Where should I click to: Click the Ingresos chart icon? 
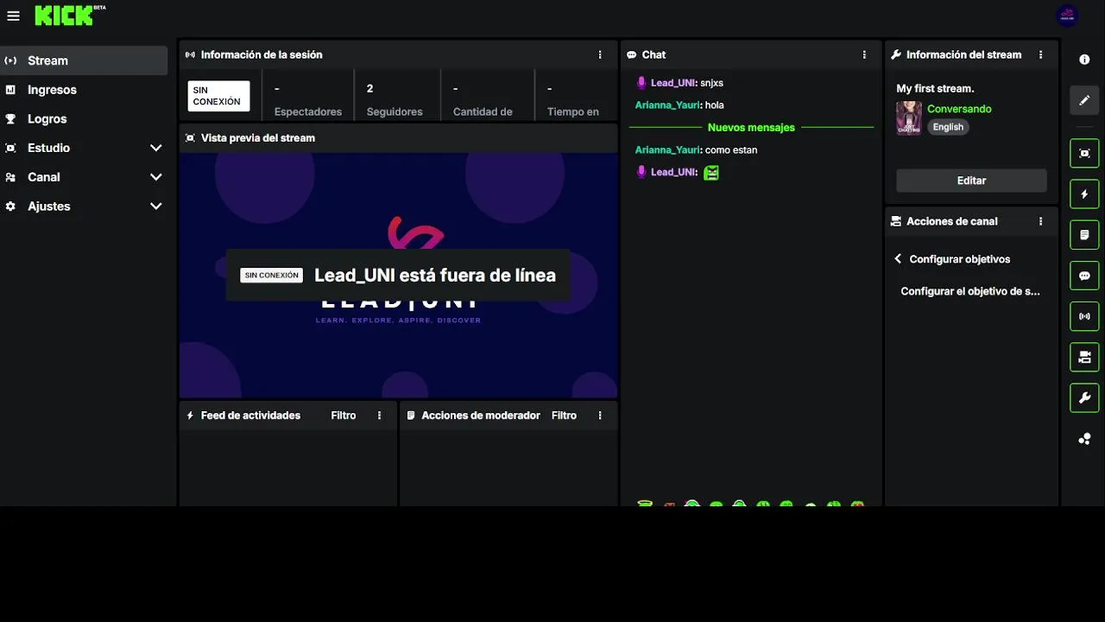point(10,90)
